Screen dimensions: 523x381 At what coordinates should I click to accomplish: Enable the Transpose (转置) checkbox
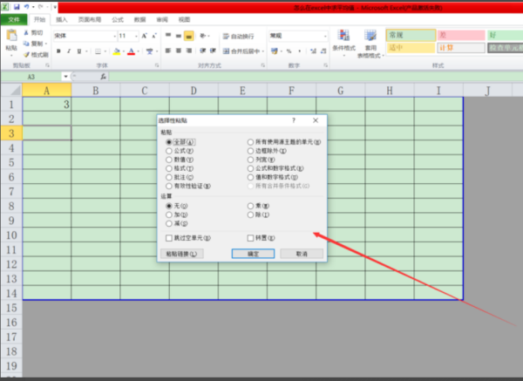click(x=250, y=238)
